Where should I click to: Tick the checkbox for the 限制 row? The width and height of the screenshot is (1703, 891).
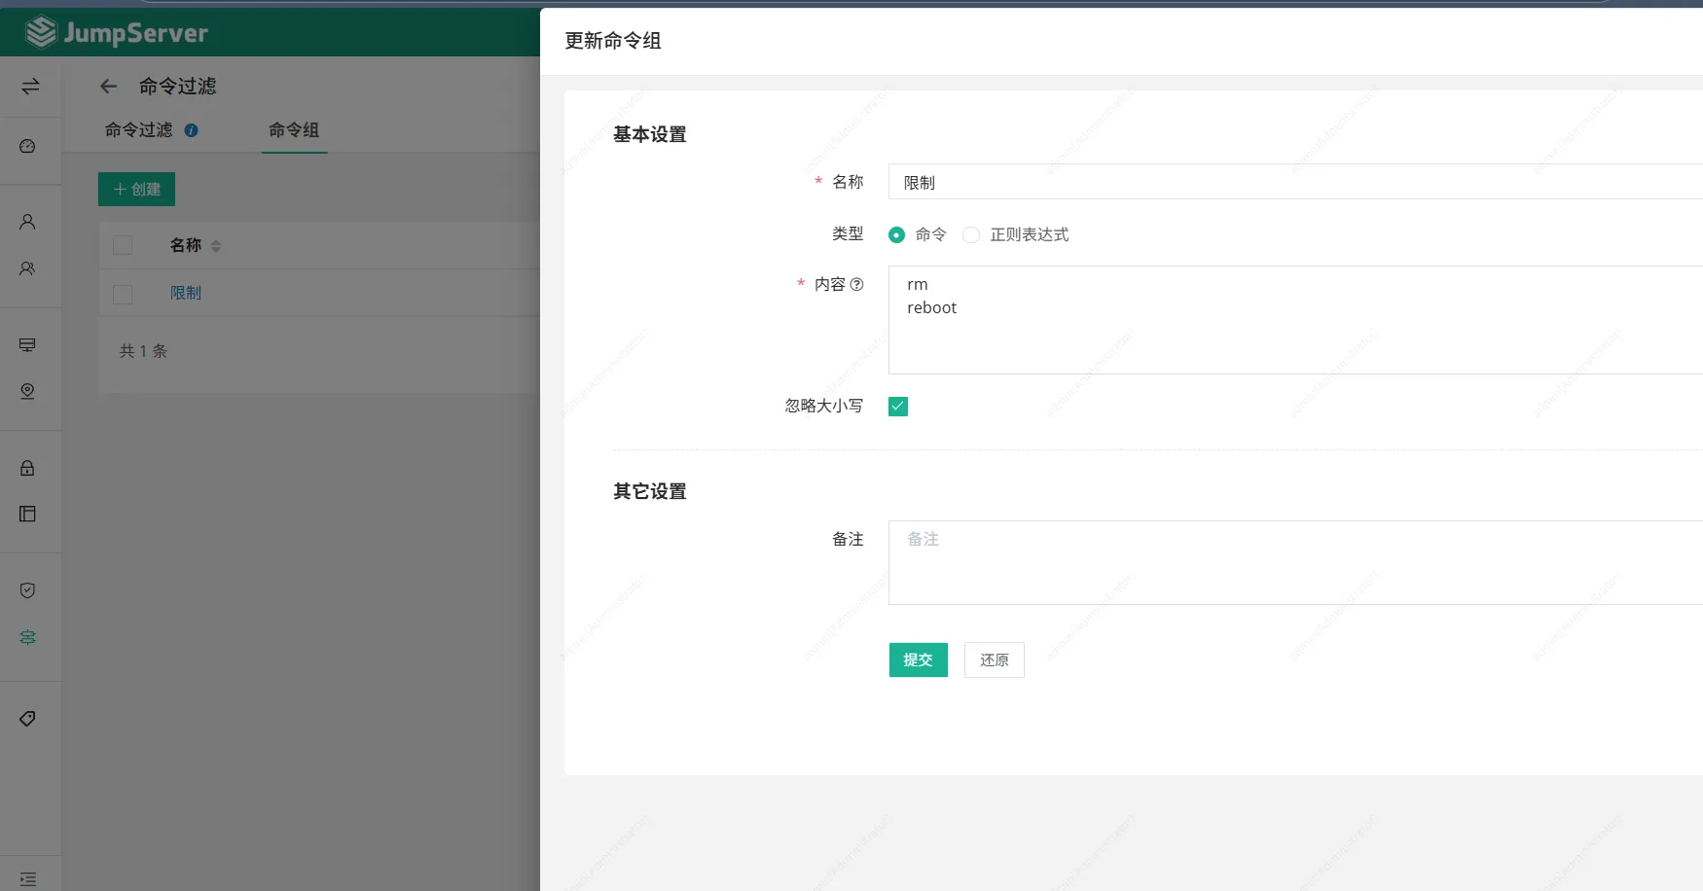point(123,294)
